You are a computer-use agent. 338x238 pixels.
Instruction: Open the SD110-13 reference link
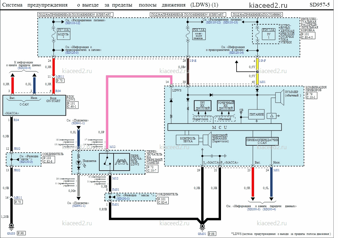pos(230,22)
